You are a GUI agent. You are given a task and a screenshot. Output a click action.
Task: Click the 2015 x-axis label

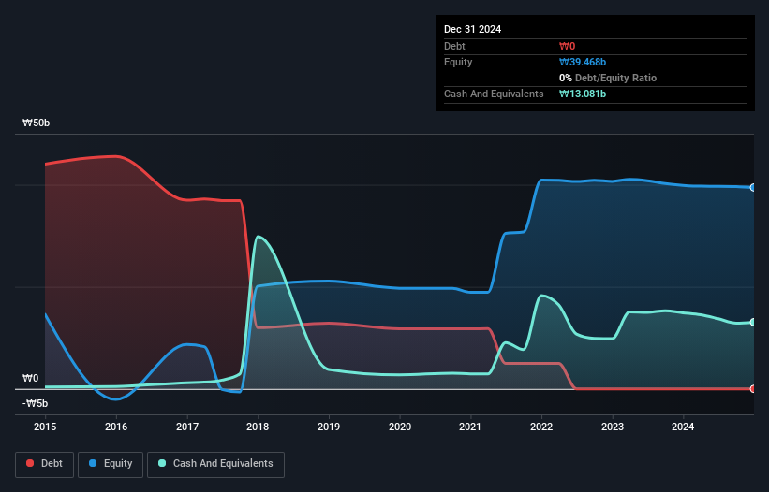tap(45, 427)
